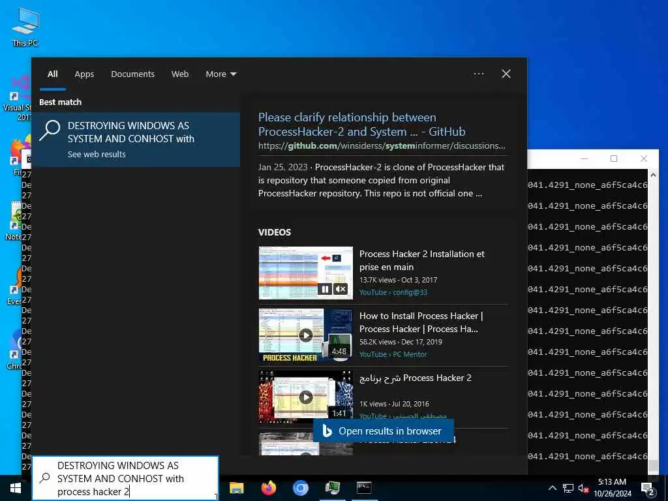Open This PC desktop icon
This screenshot has height=501, width=668.
coord(25,27)
